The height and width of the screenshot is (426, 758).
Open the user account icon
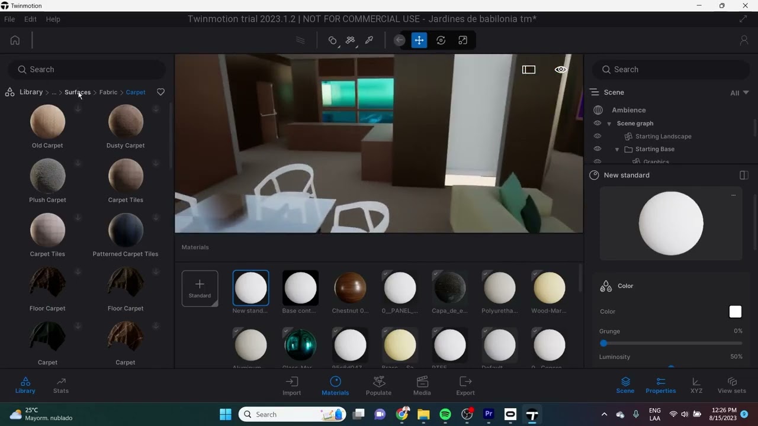(x=744, y=40)
